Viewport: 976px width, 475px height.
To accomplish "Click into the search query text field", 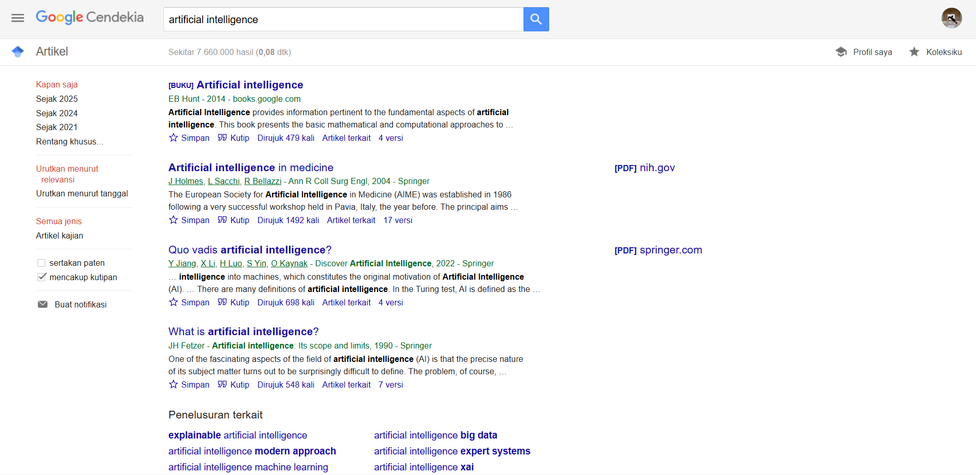I will (x=342, y=20).
